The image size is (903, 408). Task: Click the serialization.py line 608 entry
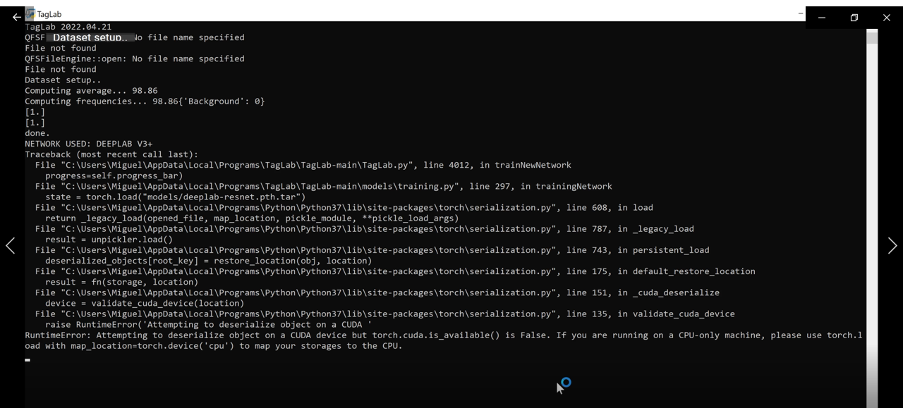tap(344, 207)
